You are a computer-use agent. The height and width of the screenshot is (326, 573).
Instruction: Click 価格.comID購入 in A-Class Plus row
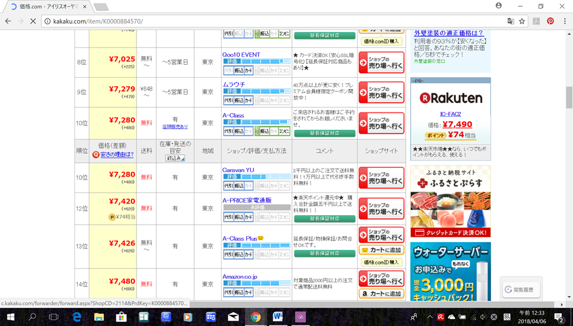382,262
